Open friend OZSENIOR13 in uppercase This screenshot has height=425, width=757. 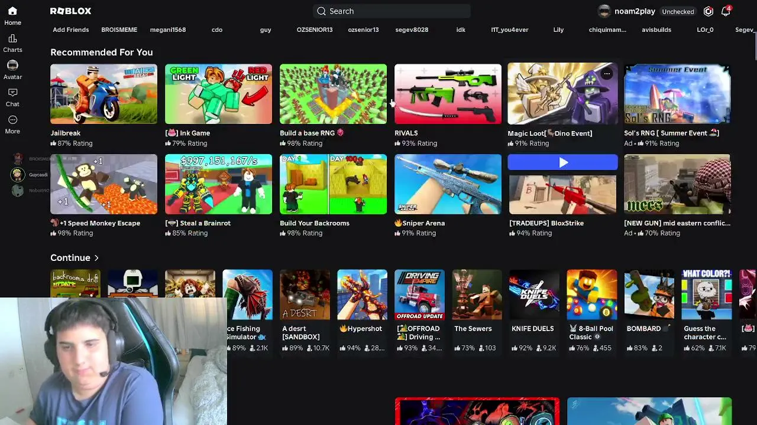[315, 30]
